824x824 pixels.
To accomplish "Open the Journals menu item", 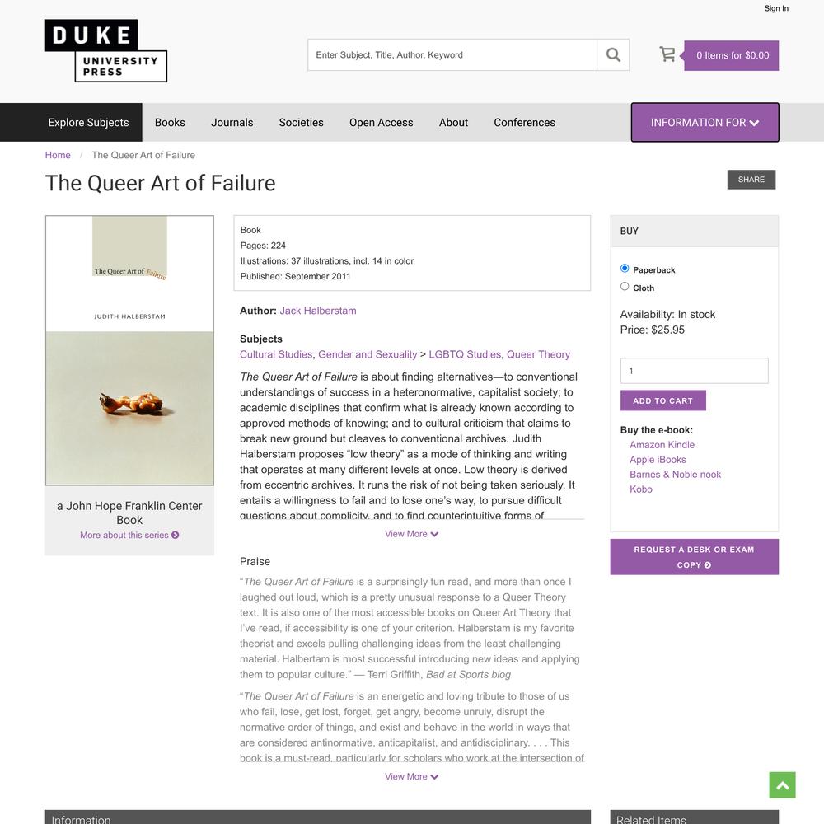I will tap(232, 123).
